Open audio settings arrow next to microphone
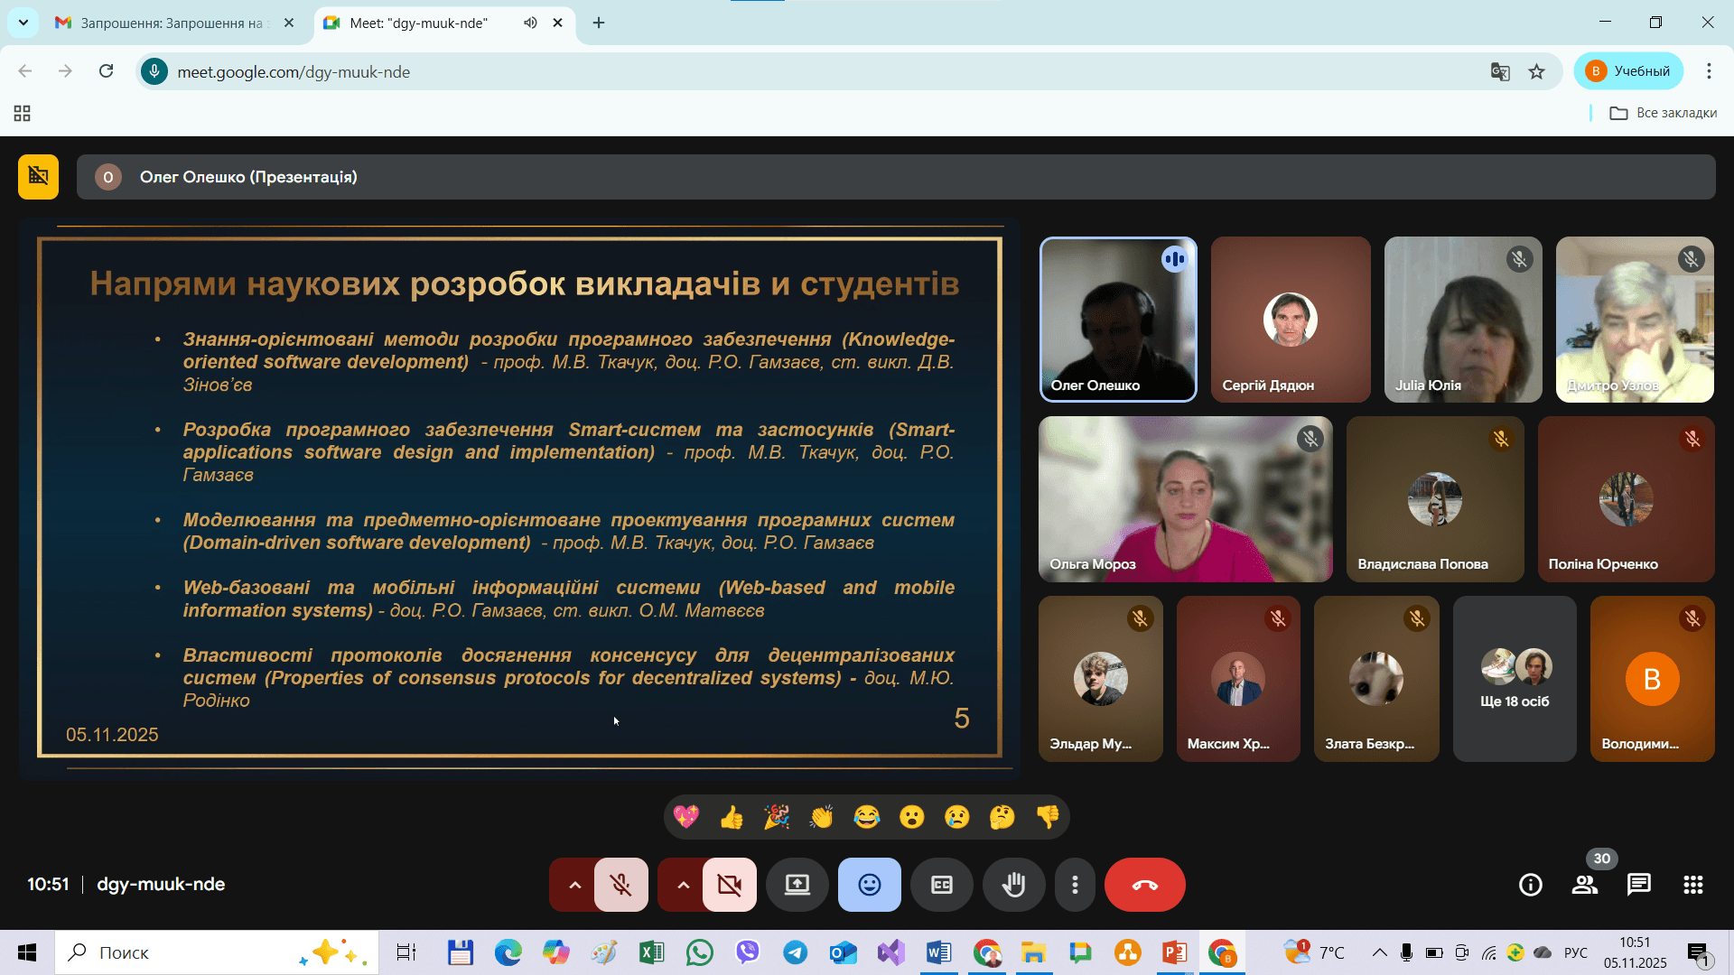 point(573,885)
